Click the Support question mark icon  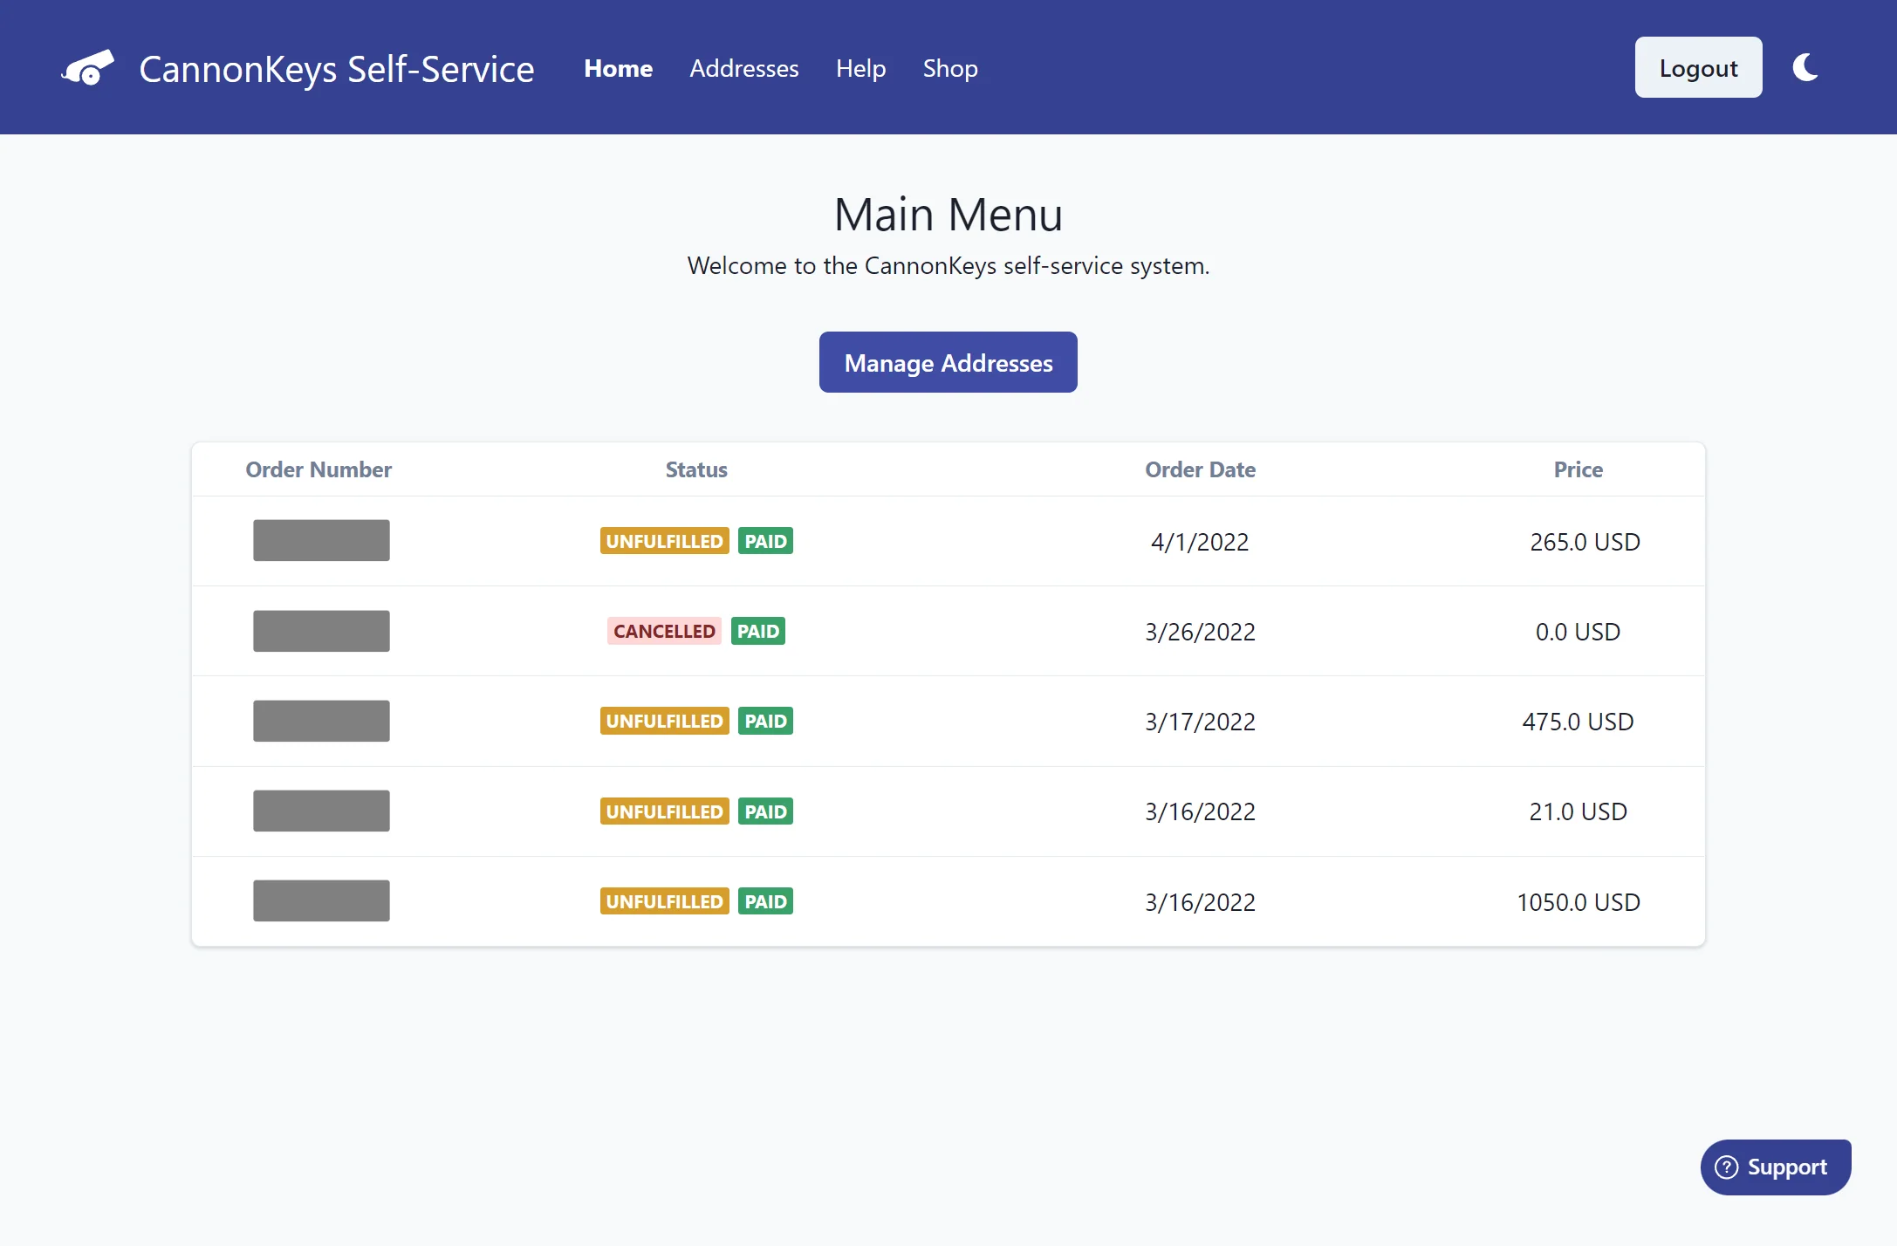(1726, 1167)
